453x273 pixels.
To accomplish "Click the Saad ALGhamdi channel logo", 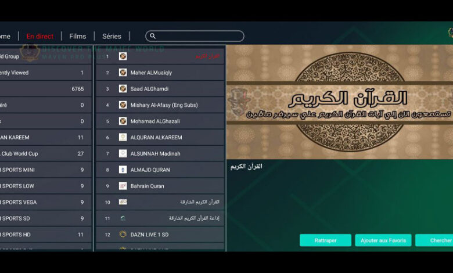I will click(x=123, y=89).
